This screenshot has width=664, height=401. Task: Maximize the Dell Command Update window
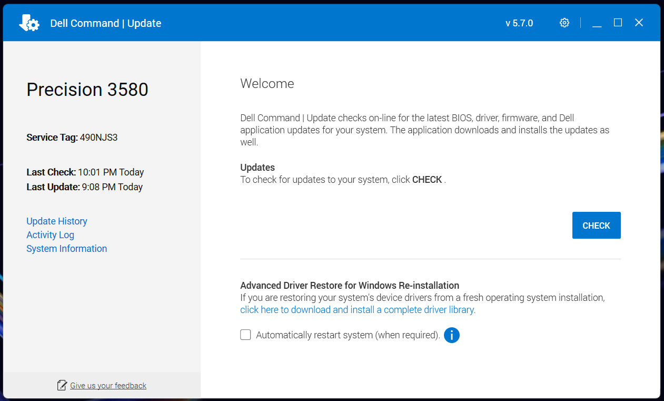tap(618, 23)
